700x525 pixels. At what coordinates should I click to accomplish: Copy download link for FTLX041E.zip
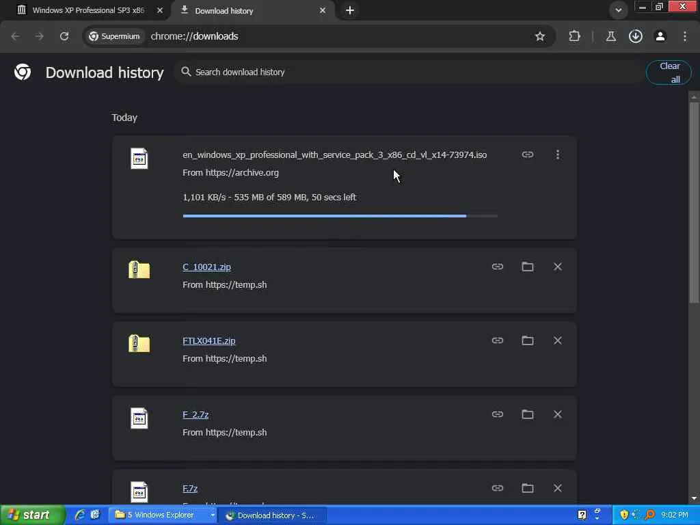(x=498, y=340)
